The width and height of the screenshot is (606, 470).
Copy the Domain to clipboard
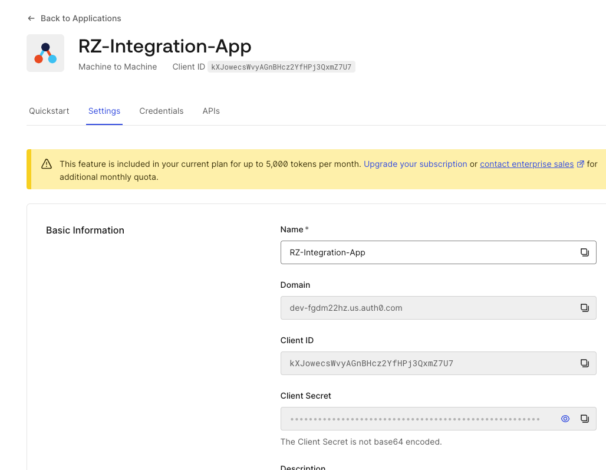584,308
